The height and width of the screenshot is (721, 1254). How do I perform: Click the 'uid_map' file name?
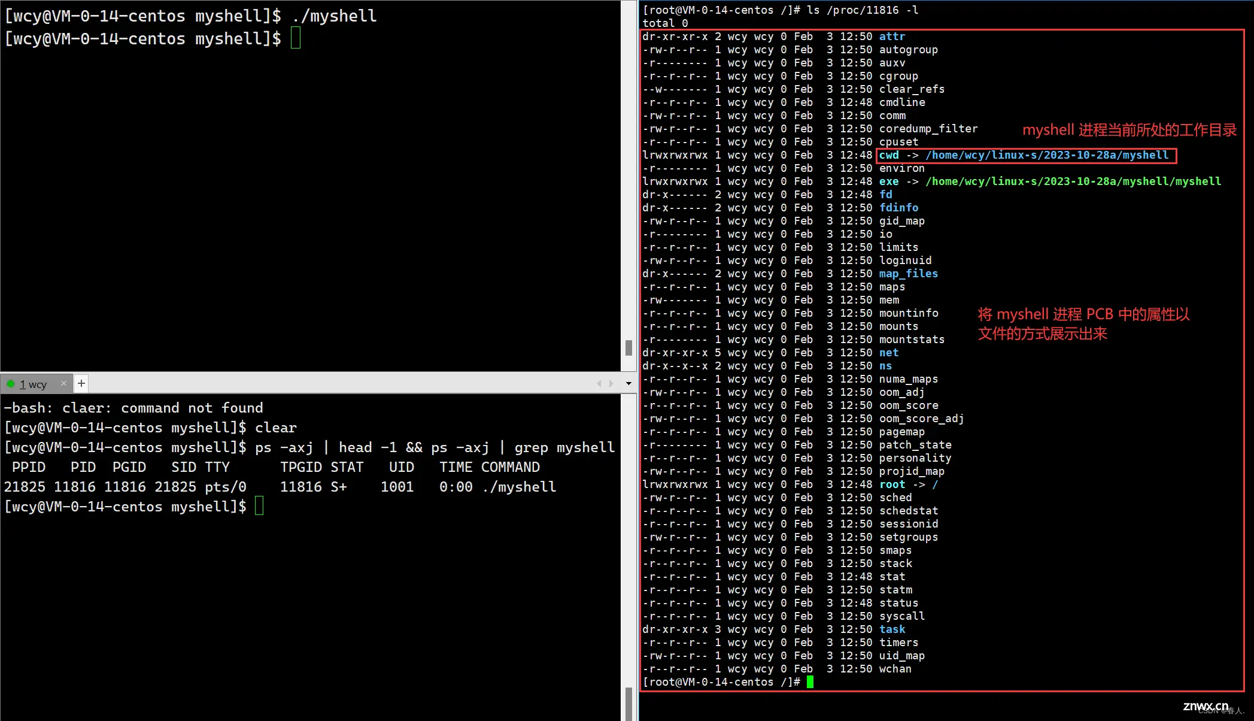(x=902, y=656)
